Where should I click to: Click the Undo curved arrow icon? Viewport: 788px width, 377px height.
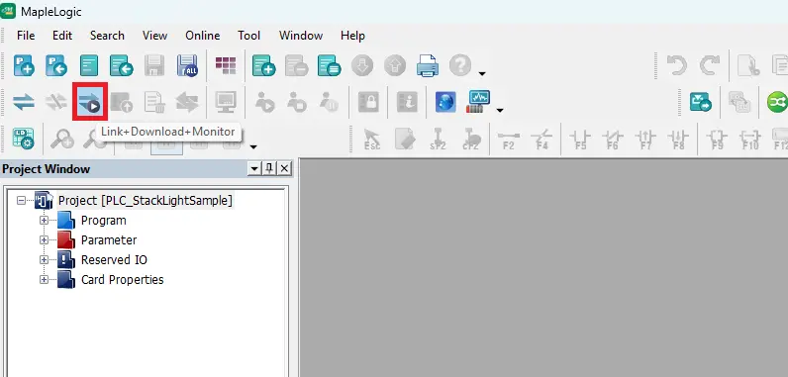677,65
